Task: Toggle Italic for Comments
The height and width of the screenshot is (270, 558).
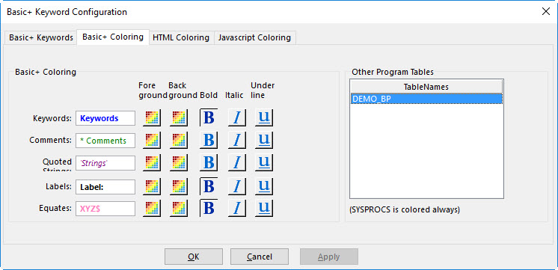Action: click(236, 140)
